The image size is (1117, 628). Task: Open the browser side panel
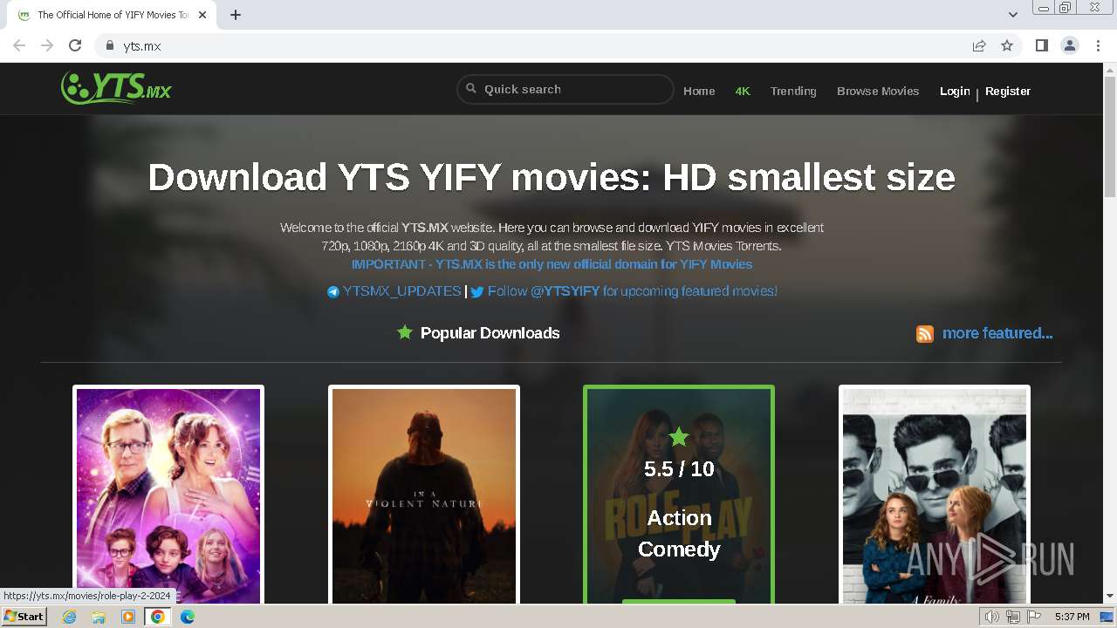(x=1041, y=45)
